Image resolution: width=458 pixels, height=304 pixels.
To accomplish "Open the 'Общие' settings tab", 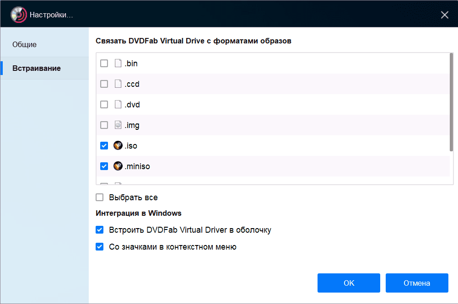I will tap(25, 45).
